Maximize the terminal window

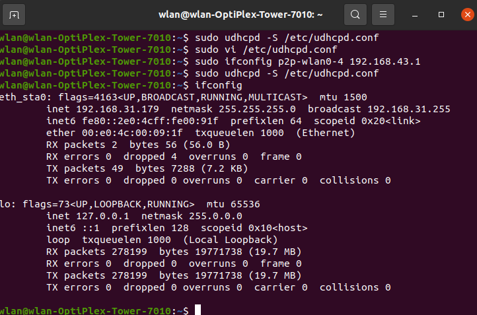(441, 15)
